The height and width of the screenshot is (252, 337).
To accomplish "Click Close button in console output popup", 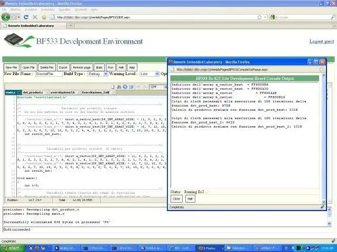I will (x=176, y=199).
